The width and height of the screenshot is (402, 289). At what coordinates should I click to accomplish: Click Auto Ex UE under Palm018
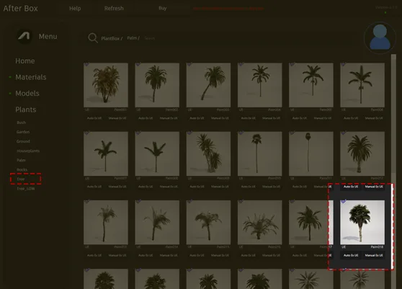coord(351,255)
